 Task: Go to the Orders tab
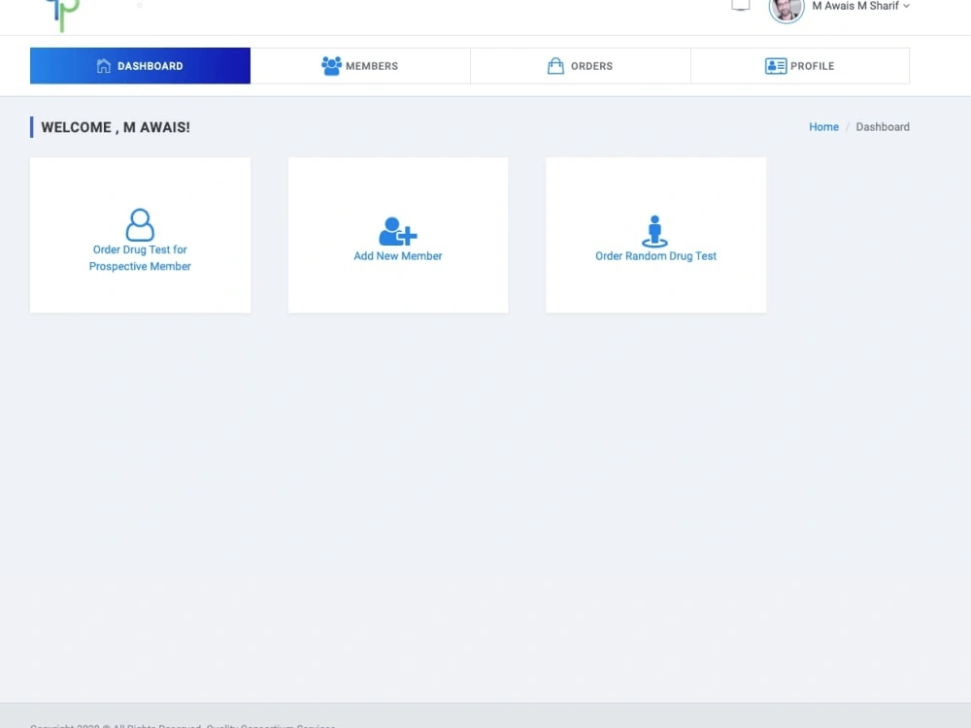pos(581,66)
